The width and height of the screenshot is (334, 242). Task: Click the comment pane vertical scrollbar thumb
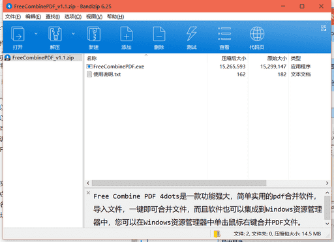pos(327,207)
